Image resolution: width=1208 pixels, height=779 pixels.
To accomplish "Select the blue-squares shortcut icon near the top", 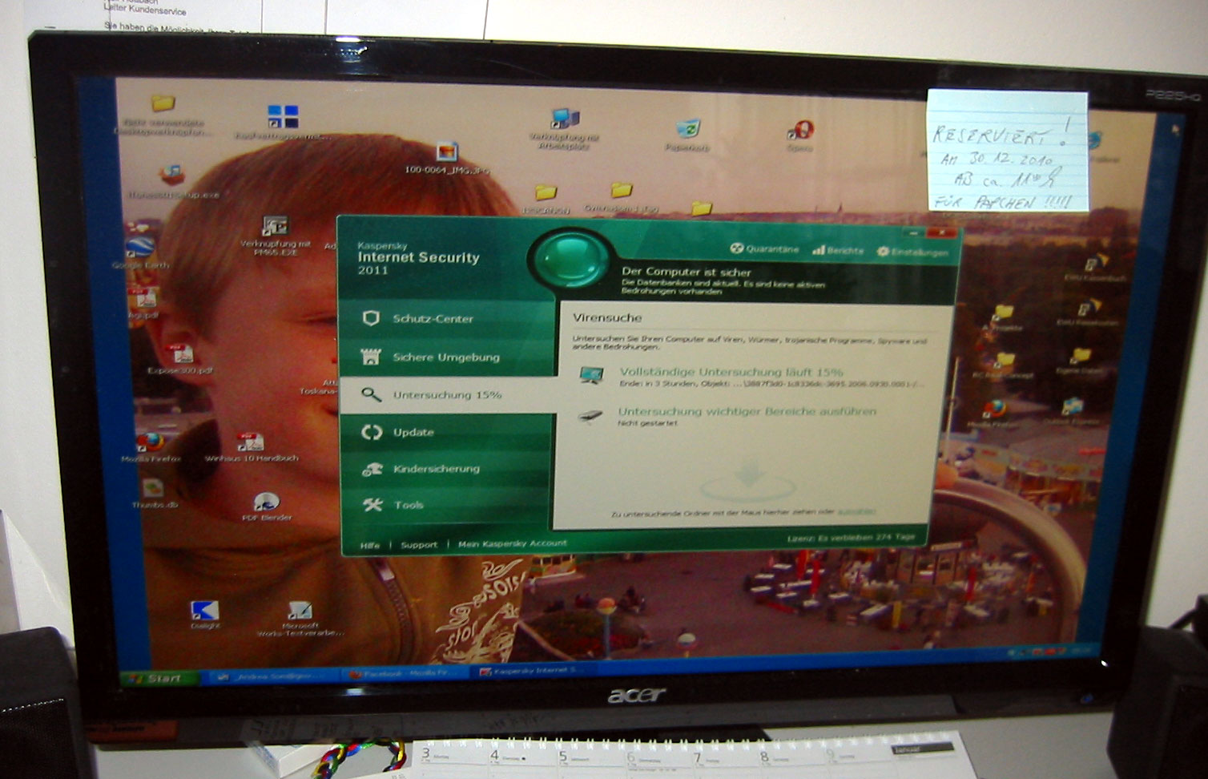I will [x=282, y=122].
